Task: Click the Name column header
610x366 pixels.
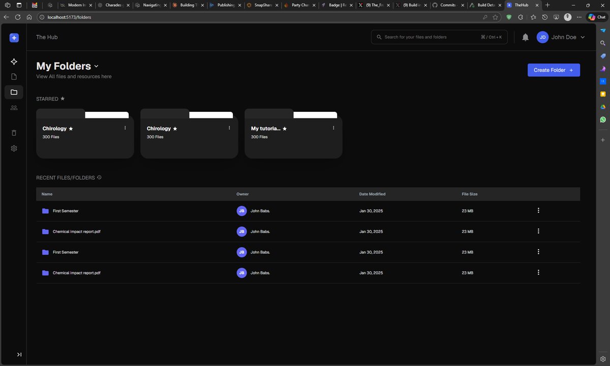Action: (47, 194)
